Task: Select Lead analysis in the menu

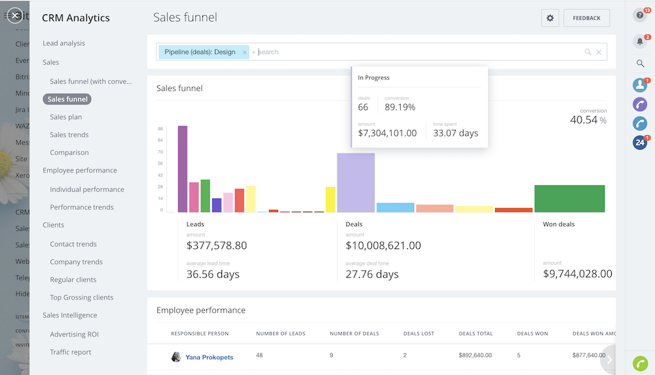Action: click(64, 43)
